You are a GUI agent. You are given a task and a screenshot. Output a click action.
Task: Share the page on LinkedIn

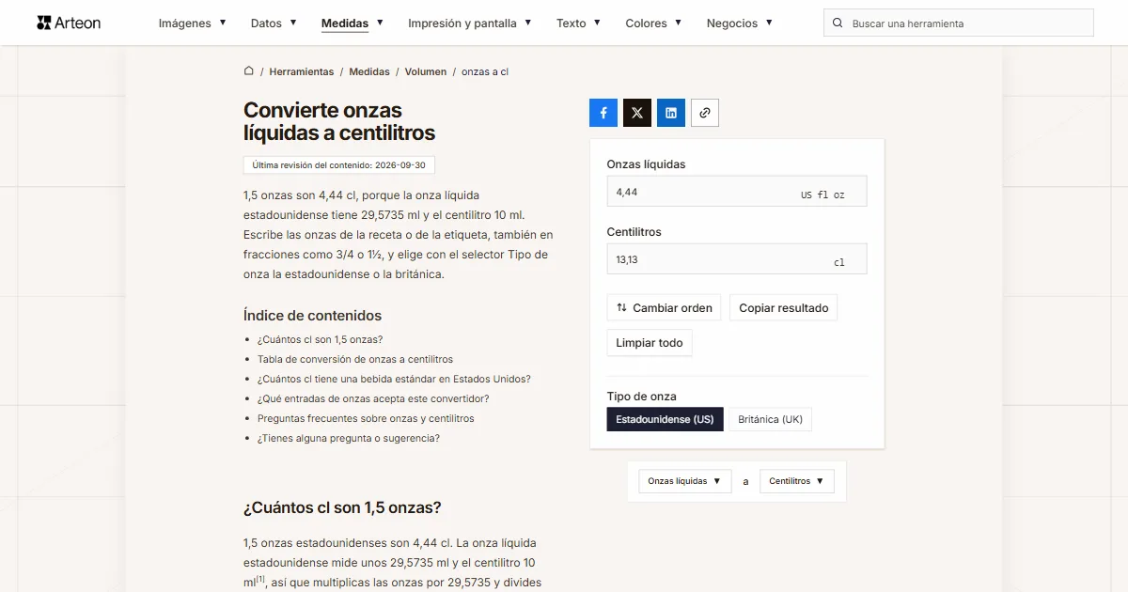pyautogui.click(x=671, y=113)
